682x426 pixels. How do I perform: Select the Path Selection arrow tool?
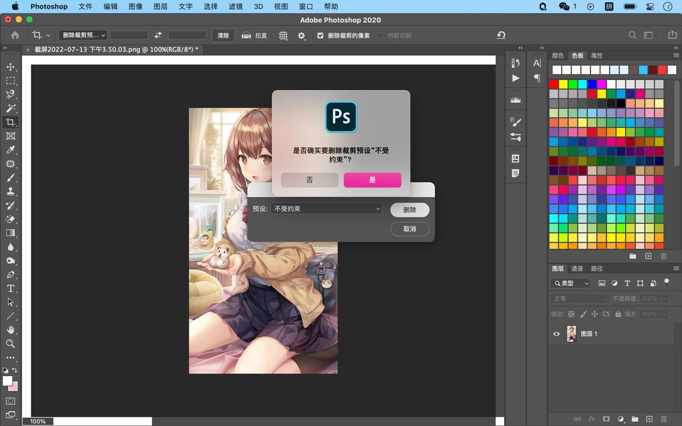click(x=10, y=302)
